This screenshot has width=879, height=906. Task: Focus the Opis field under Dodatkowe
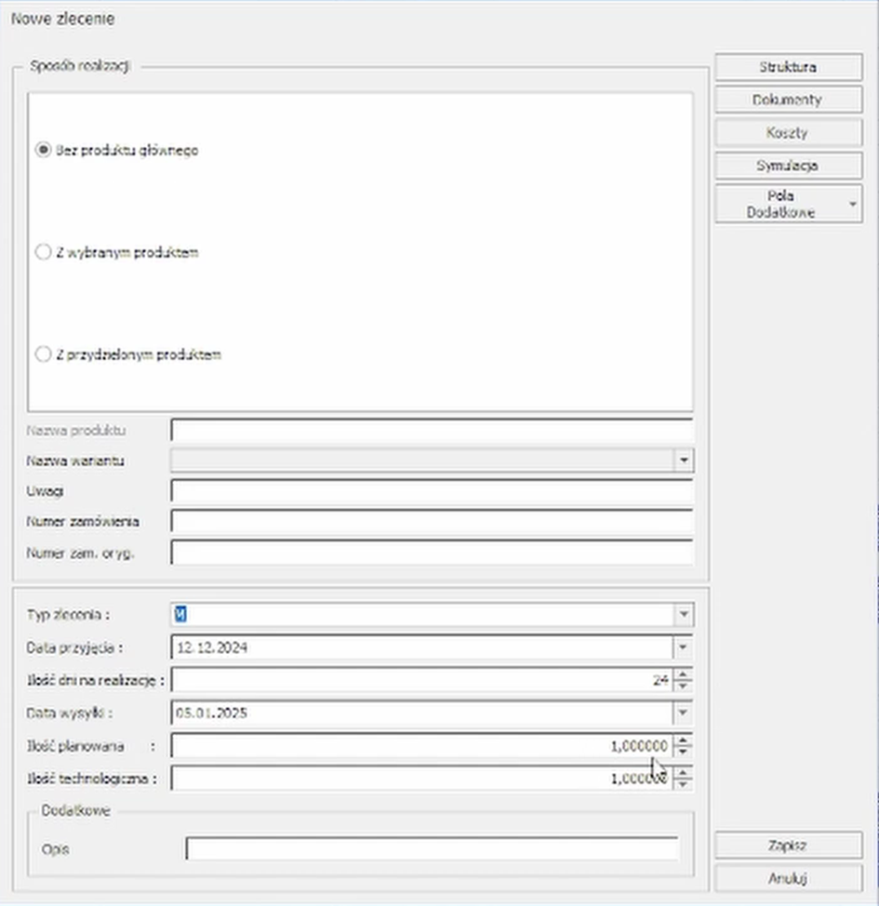coord(432,849)
